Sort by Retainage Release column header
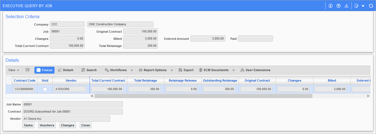 click(x=183, y=80)
